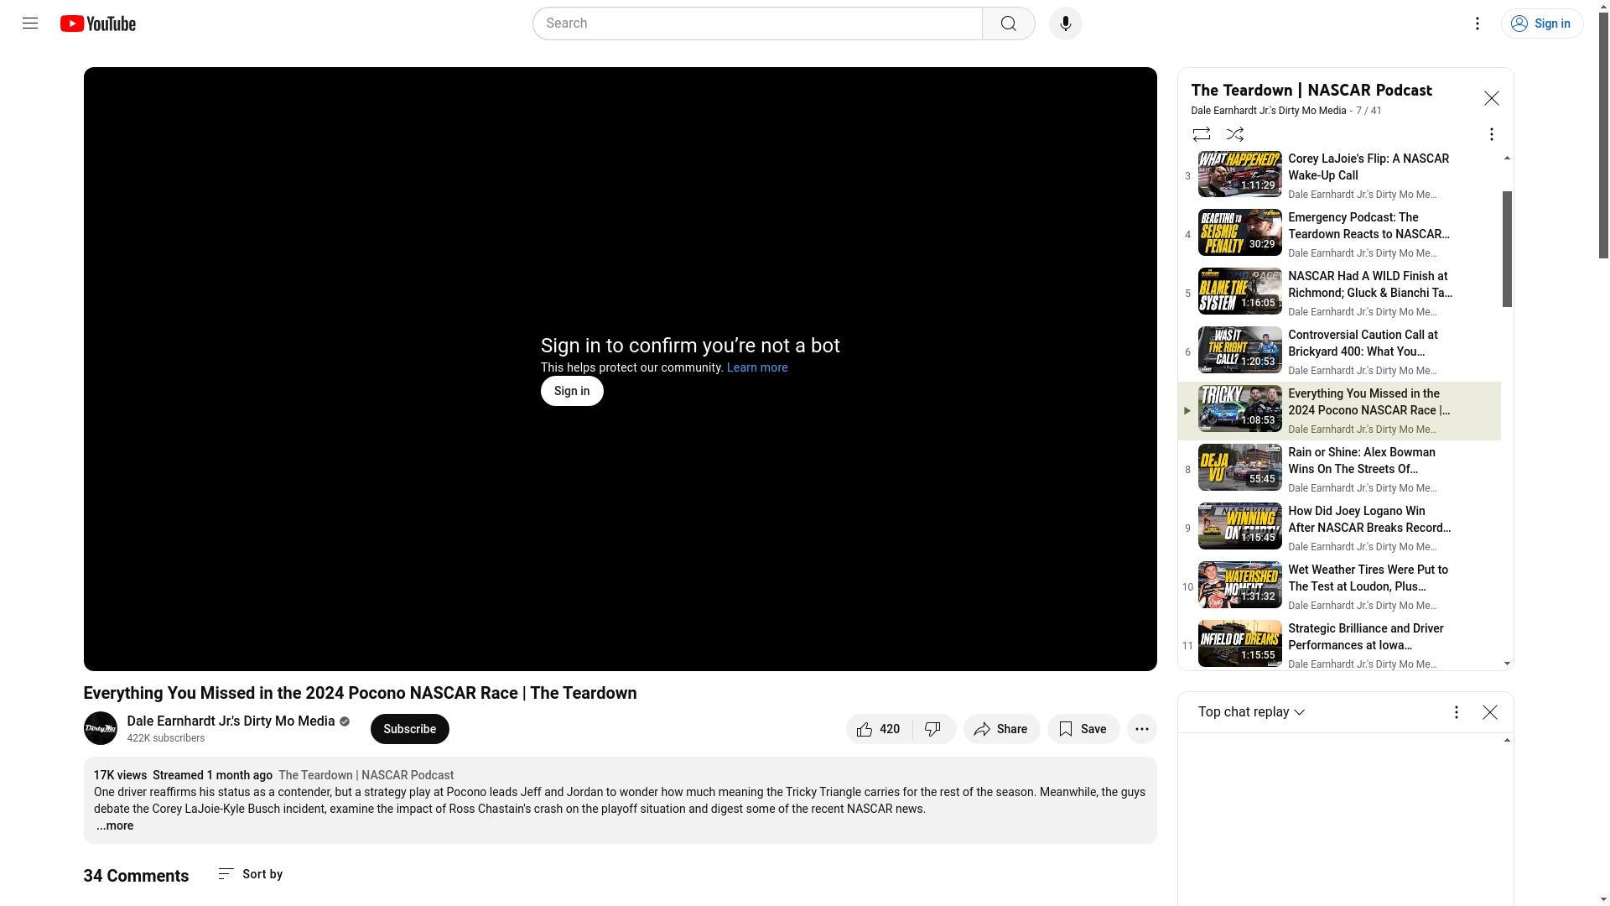Open Sort by comments menu

click(x=250, y=874)
